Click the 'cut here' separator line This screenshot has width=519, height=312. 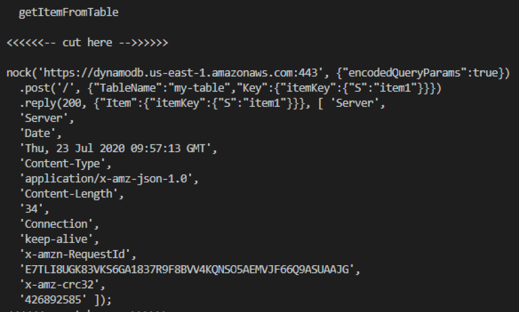point(87,43)
